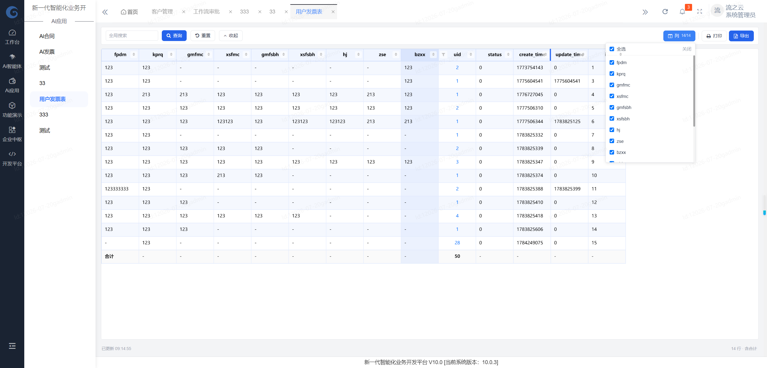Click the refresh icon in top bar
The height and width of the screenshot is (368, 767).
(x=665, y=12)
